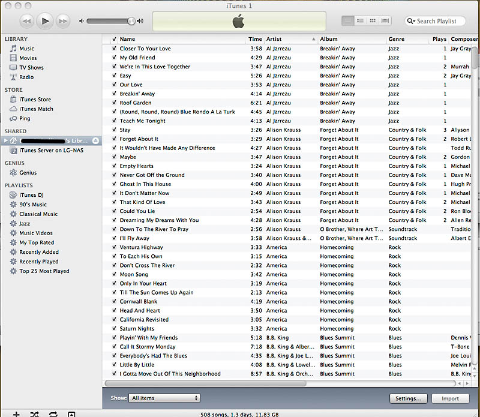Open Recently Played playlist
This screenshot has width=480, height=417.
(x=38, y=261)
